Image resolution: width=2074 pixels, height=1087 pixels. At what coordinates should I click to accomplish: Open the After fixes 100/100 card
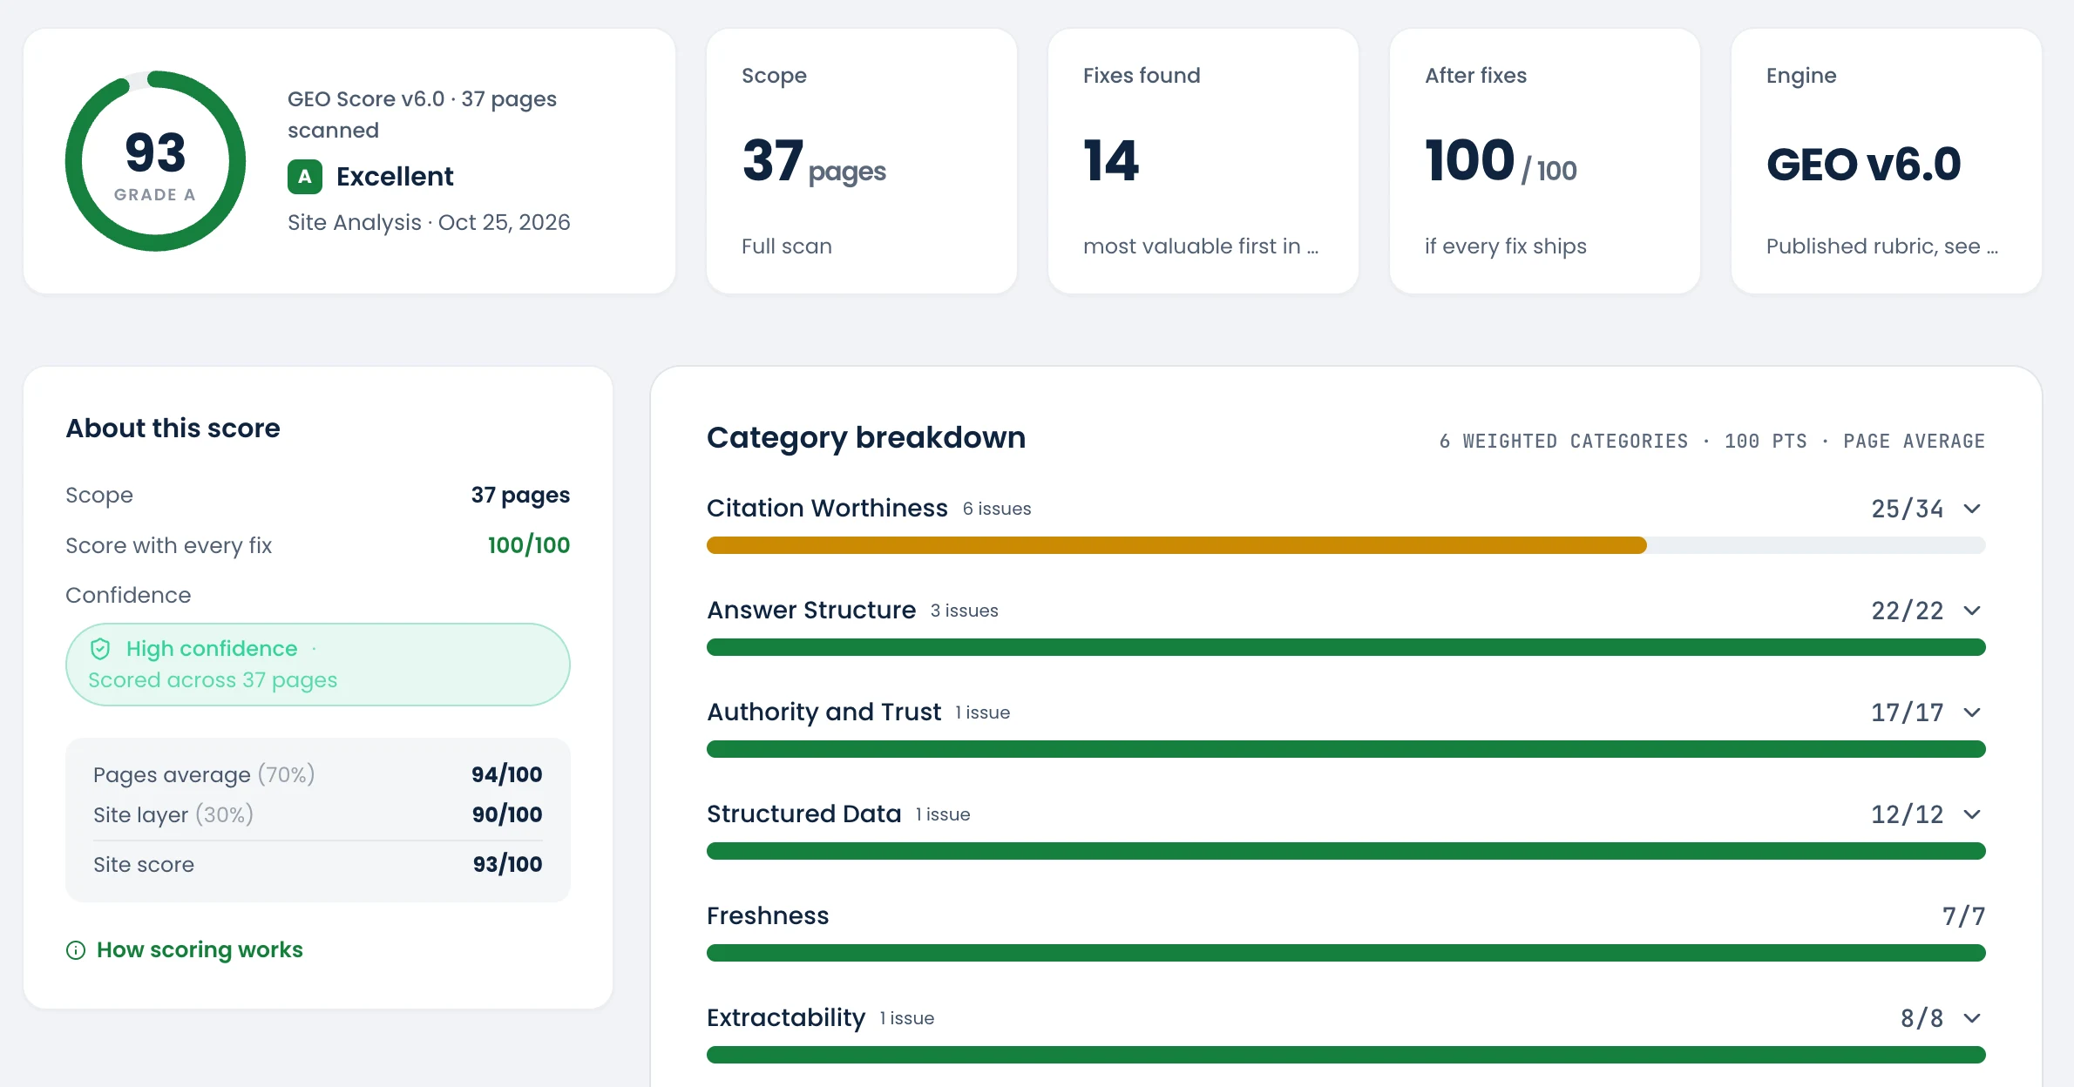click(x=1545, y=161)
